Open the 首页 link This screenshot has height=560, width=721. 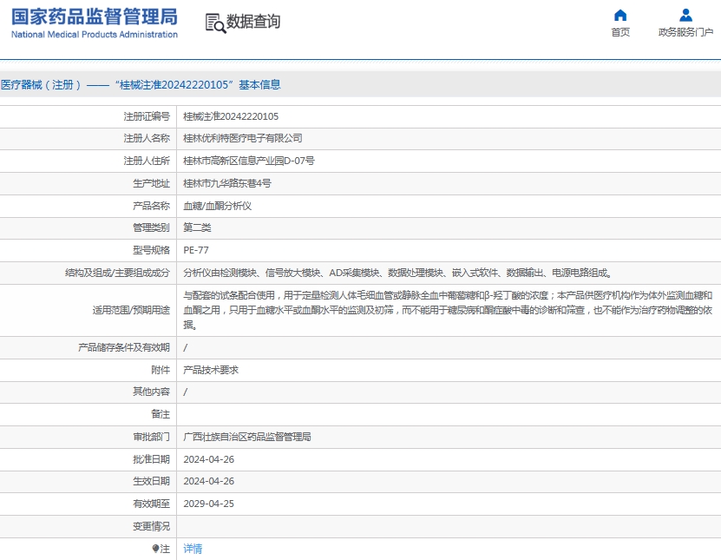pos(620,32)
